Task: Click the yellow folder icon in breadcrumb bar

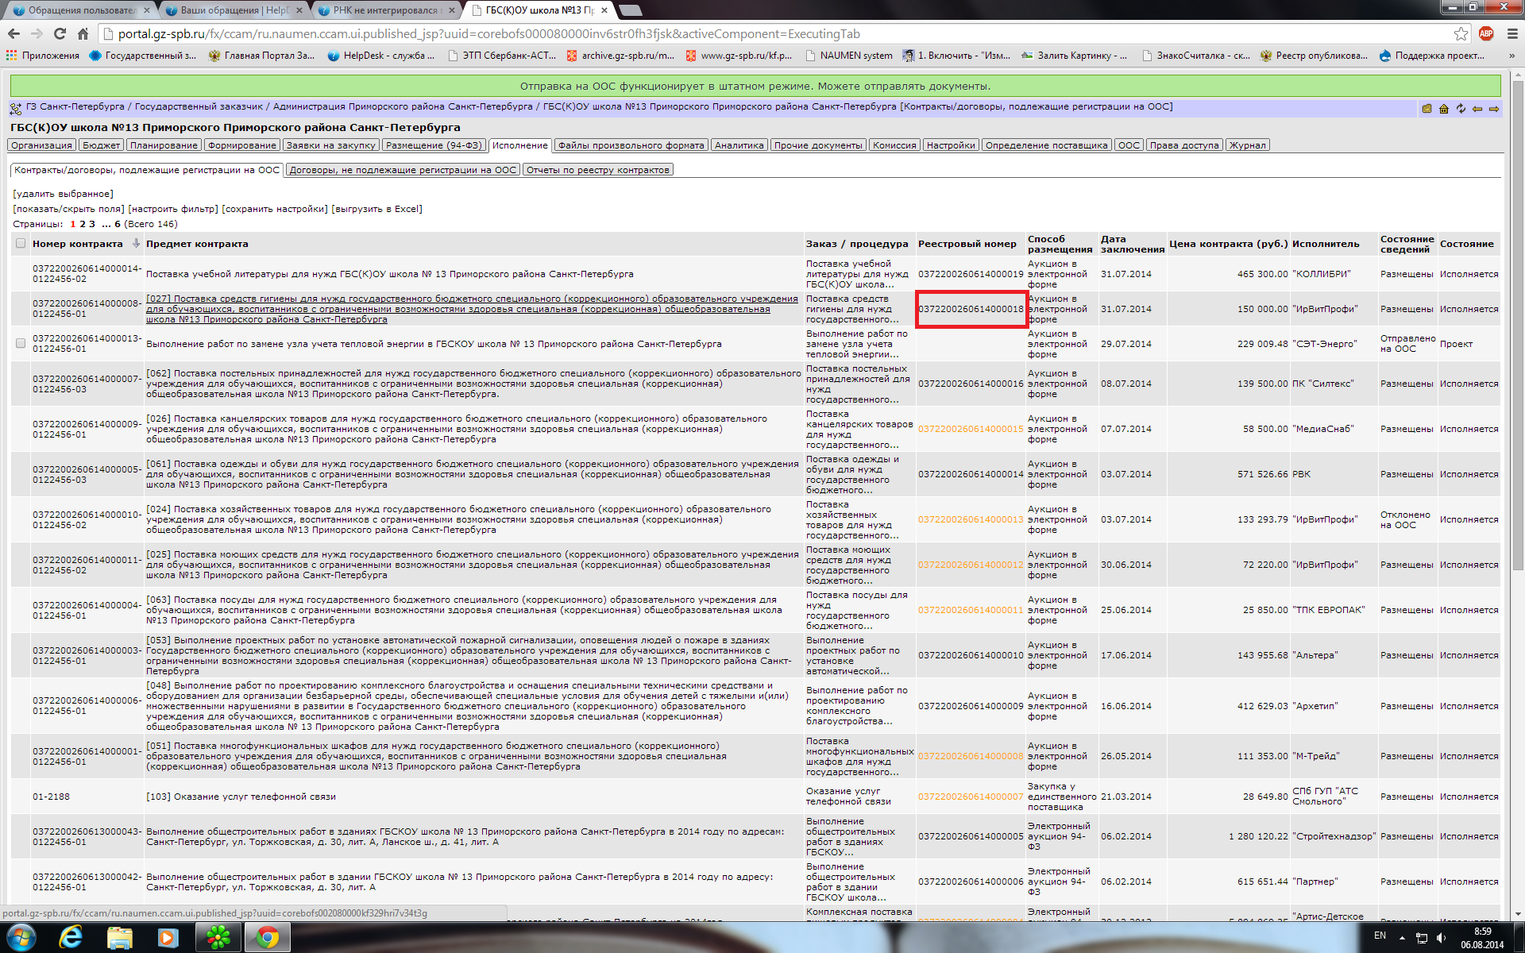Action: (x=1427, y=109)
